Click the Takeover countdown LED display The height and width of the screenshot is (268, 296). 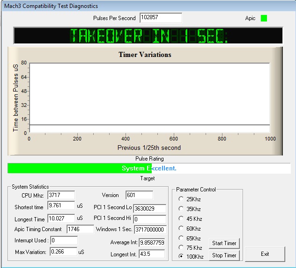(x=148, y=35)
